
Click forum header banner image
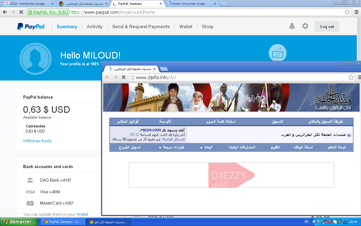point(231,97)
